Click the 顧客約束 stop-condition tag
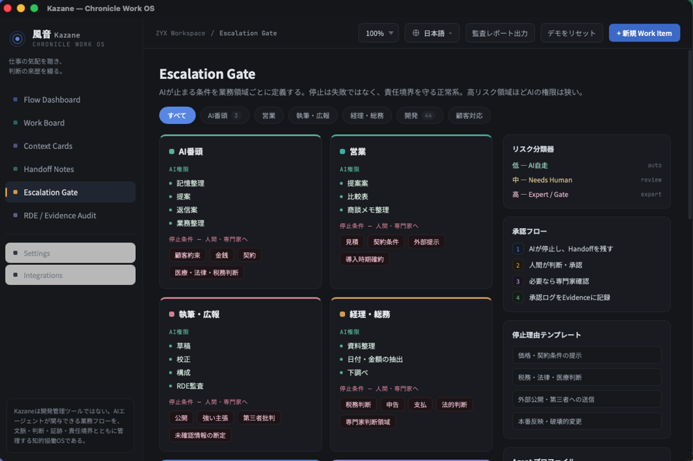The height and width of the screenshot is (461, 693). click(x=187, y=255)
